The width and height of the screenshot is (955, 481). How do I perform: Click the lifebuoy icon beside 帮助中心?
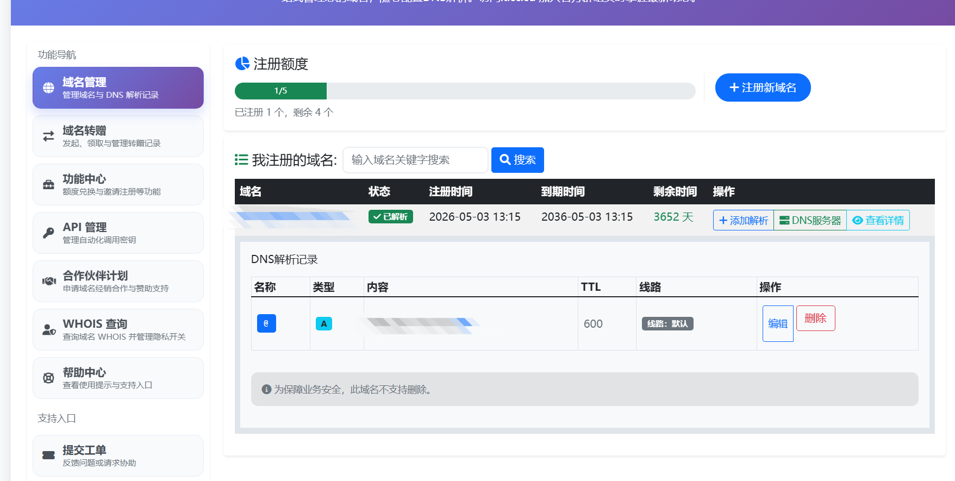click(48, 378)
